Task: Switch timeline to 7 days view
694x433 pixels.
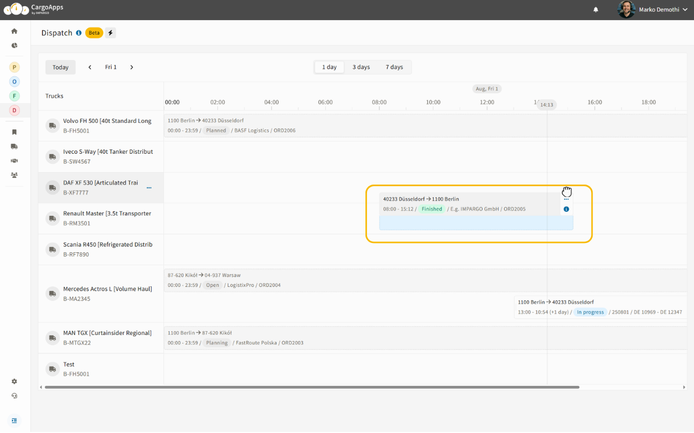Action: coord(394,67)
